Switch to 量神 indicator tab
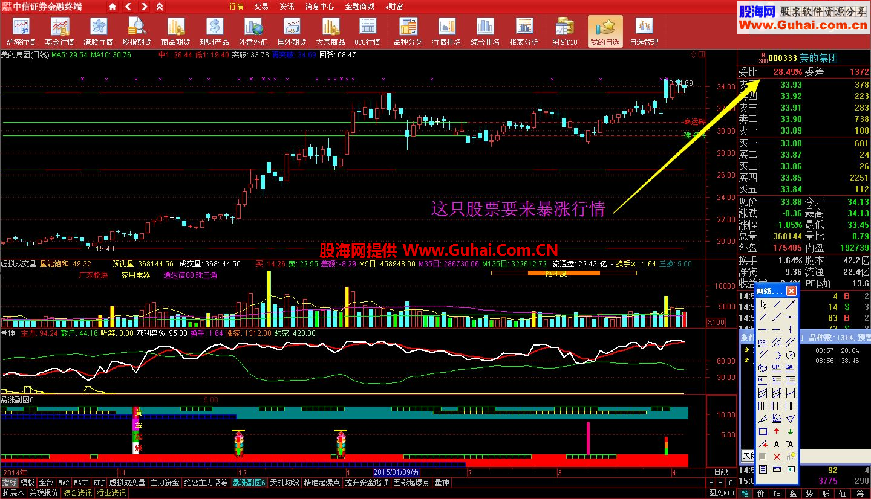The height and width of the screenshot is (499, 871). [x=442, y=483]
